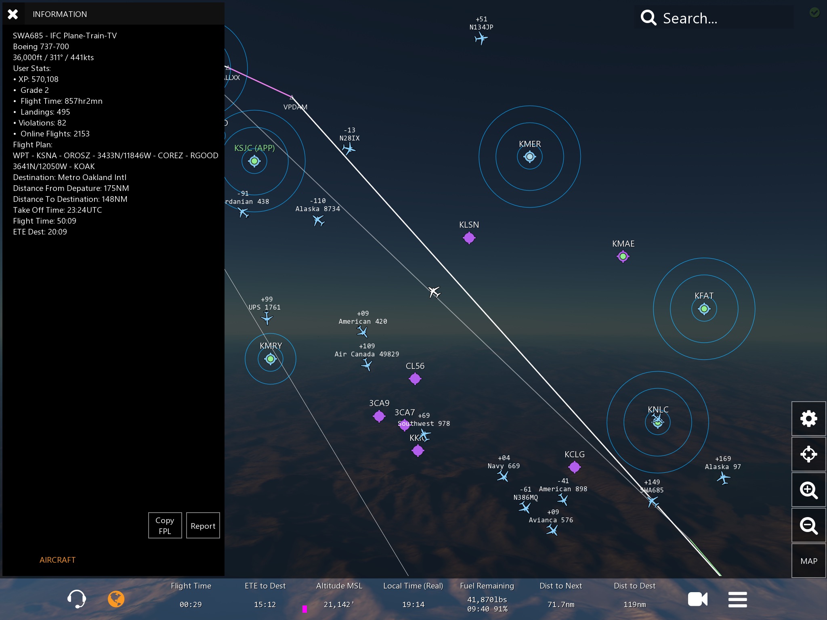Select the UPS 1761 aircraft
The width and height of the screenshot is (827, 620).
(267, 318)
